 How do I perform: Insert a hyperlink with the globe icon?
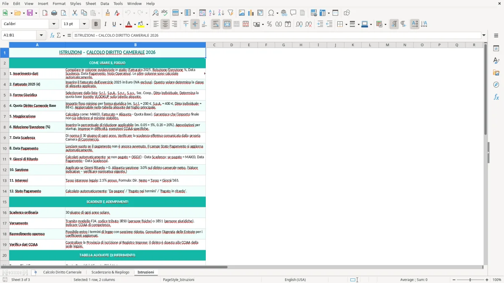pos(284,13)
